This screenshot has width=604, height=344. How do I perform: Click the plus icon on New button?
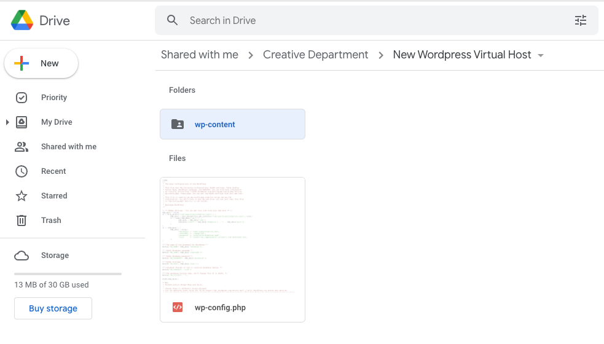(x=22, y=63)
